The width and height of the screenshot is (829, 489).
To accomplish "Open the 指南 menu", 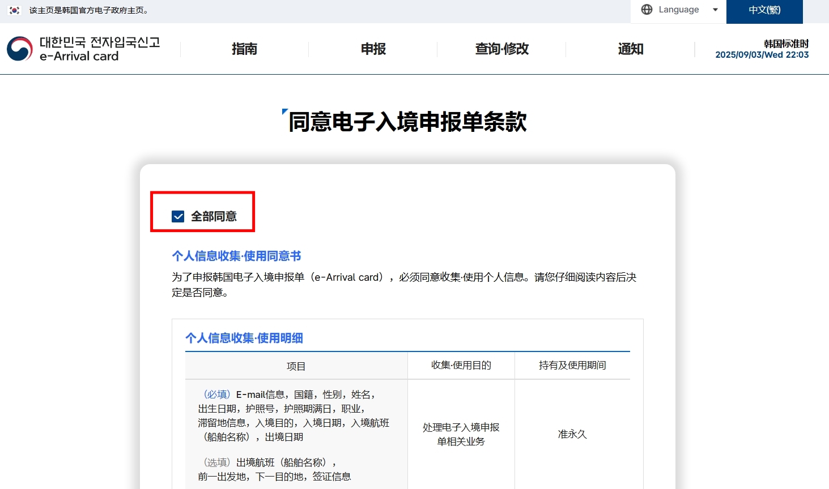I will (x=244, y=49).
